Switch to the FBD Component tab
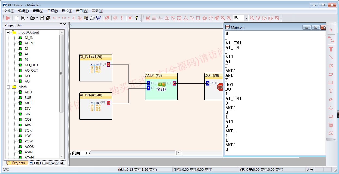This screenshot has width=339, height=174. (x=47, y=163)
